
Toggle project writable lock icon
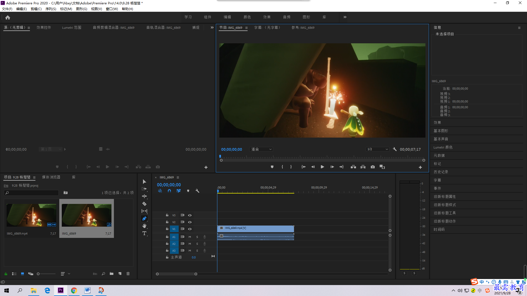(x=6, y=274)
